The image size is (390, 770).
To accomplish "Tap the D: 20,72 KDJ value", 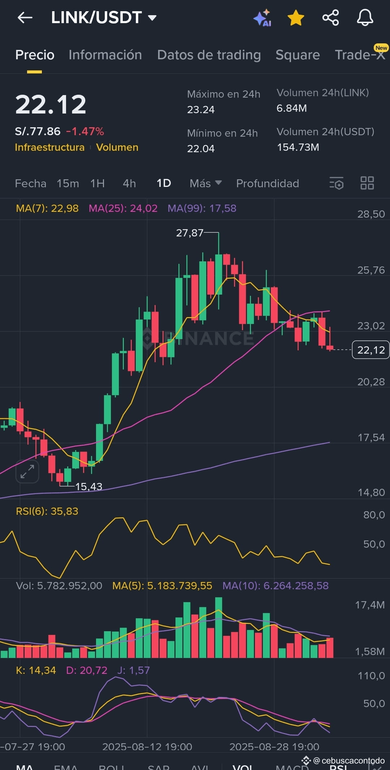I will pos(87,670).
